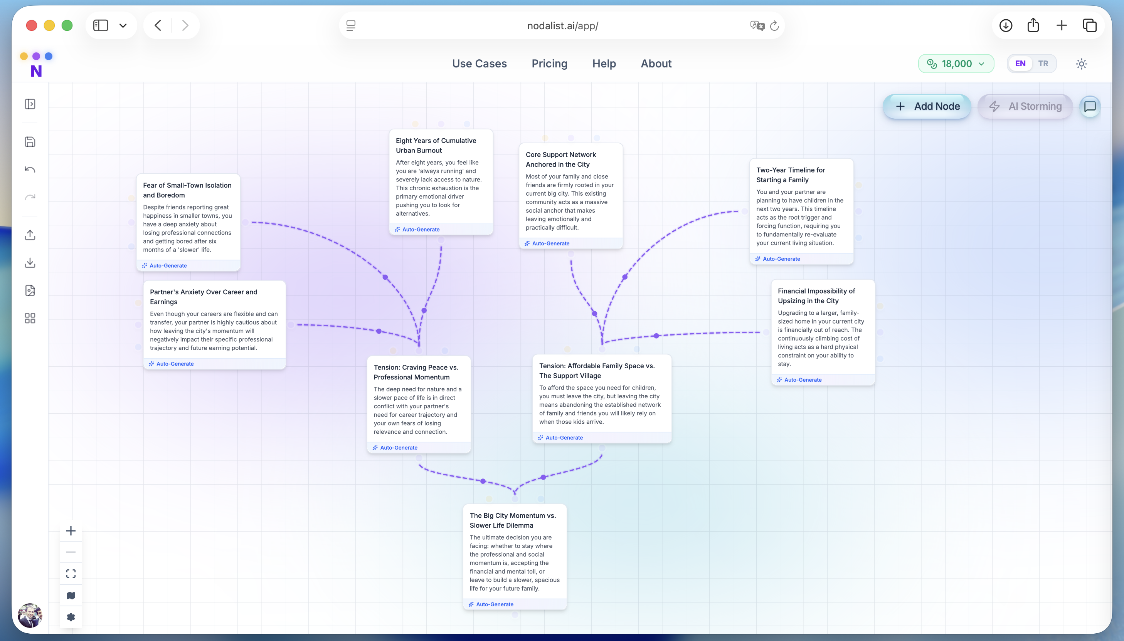This screenshot has width=1124, height=641.
Task: Toggle the minimap icon in canvas controls
Action: 71,595
